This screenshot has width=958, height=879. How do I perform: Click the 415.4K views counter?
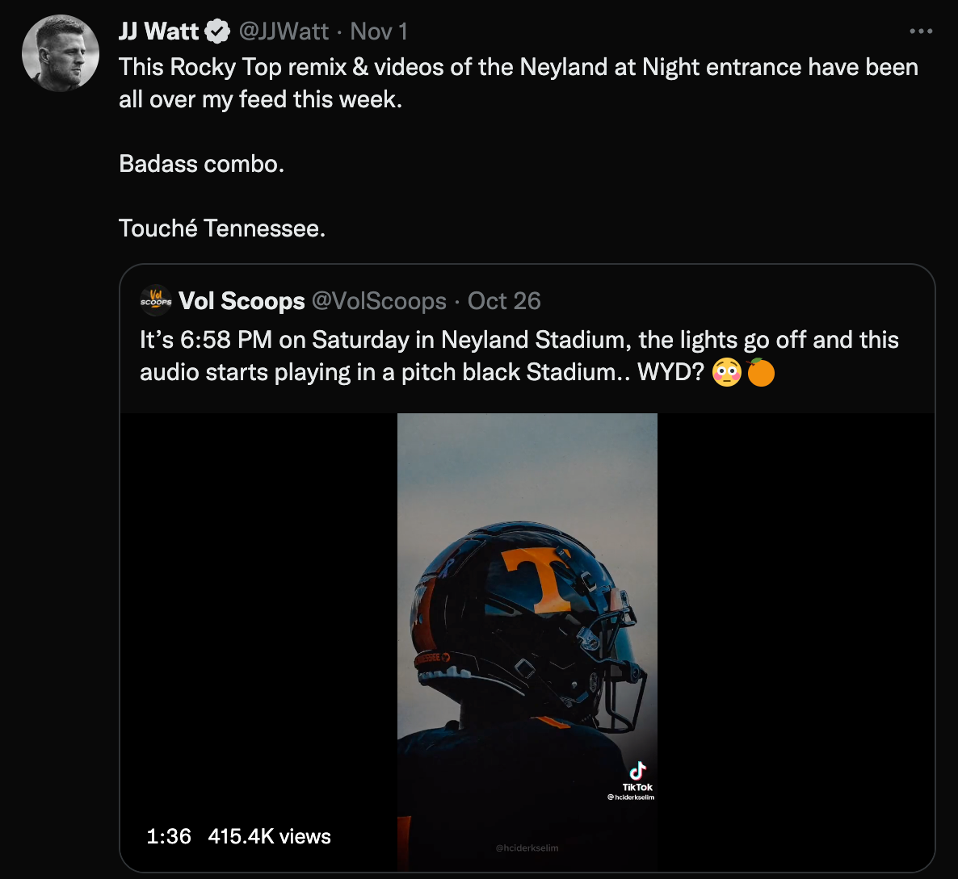[x=269, y=836]
